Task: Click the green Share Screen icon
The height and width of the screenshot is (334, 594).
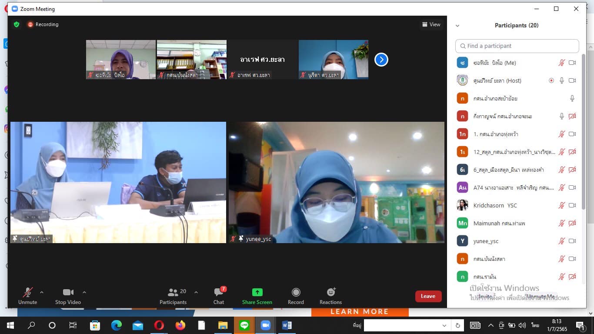Action: coord(257,293)
